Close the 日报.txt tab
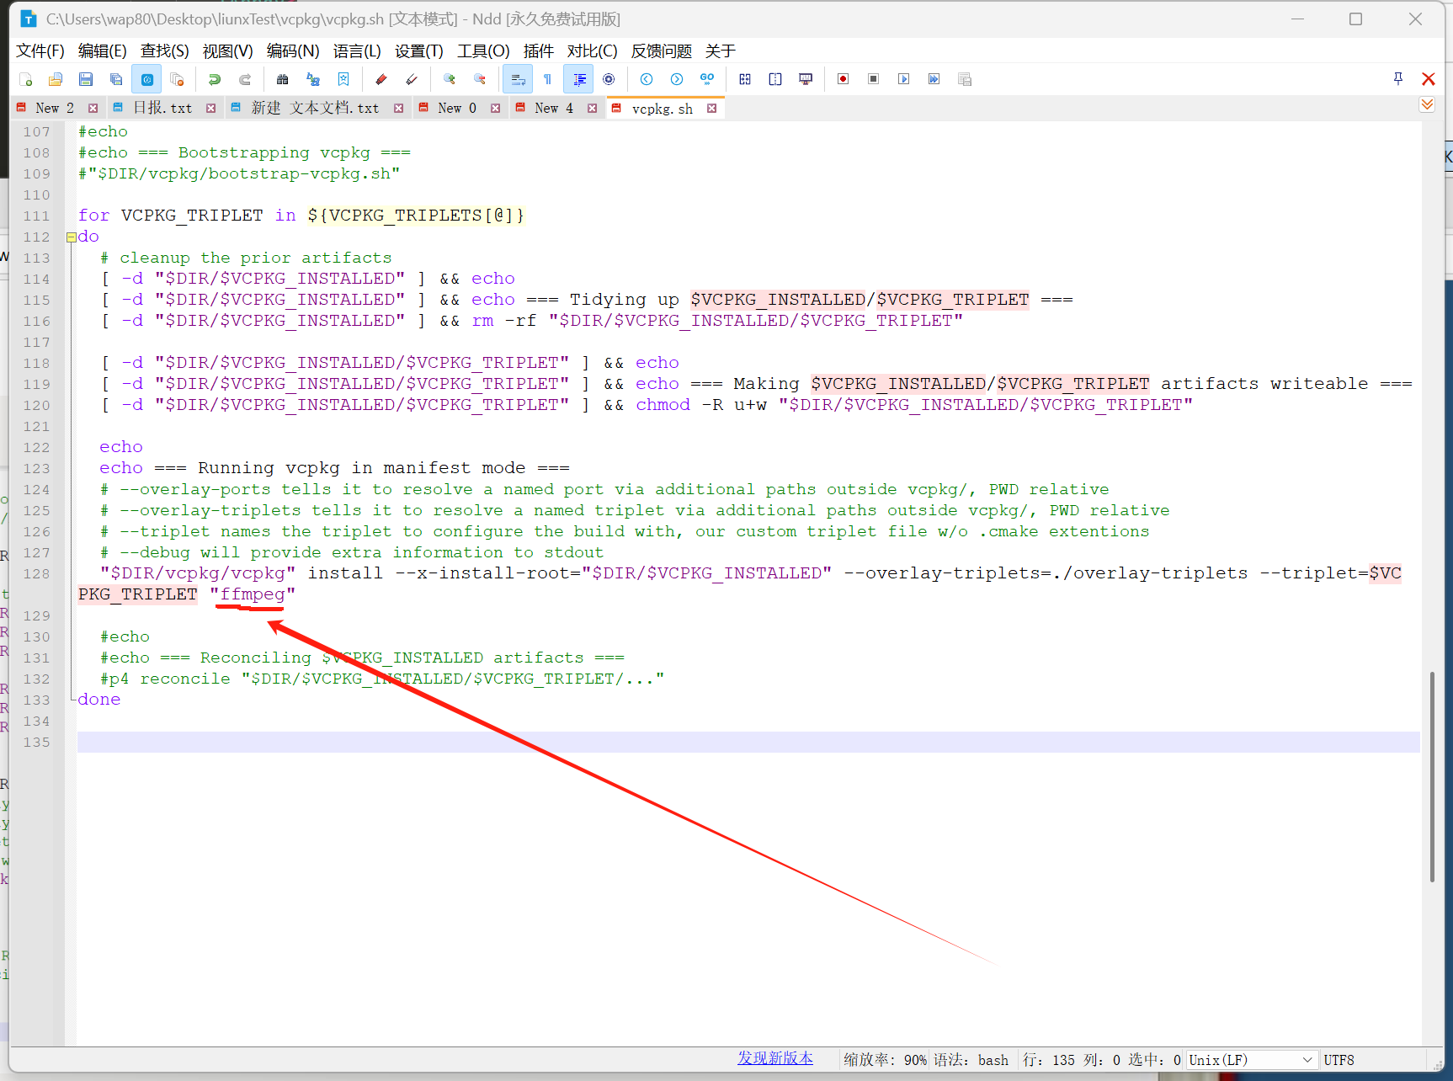1453x1081 pixels. 210,108
